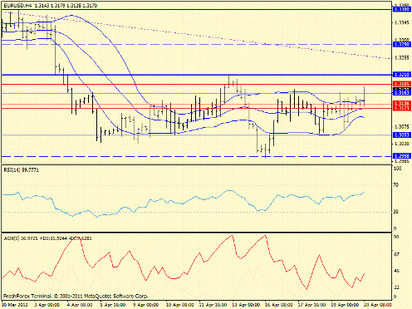
Task: Select the dashed blue horizontal line at 1.2998
Action: tap(197, 156)
